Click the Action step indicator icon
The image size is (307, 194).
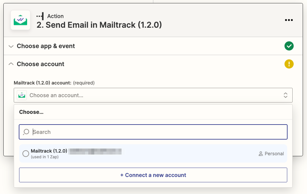[x=40, y=16]
